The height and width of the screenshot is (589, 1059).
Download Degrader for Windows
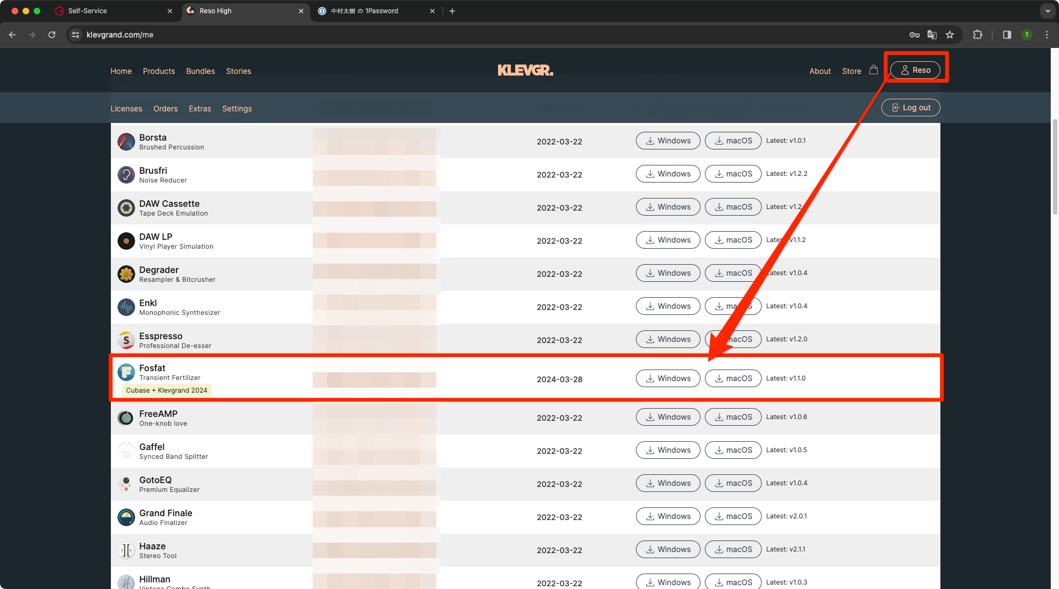coord(668,273)
